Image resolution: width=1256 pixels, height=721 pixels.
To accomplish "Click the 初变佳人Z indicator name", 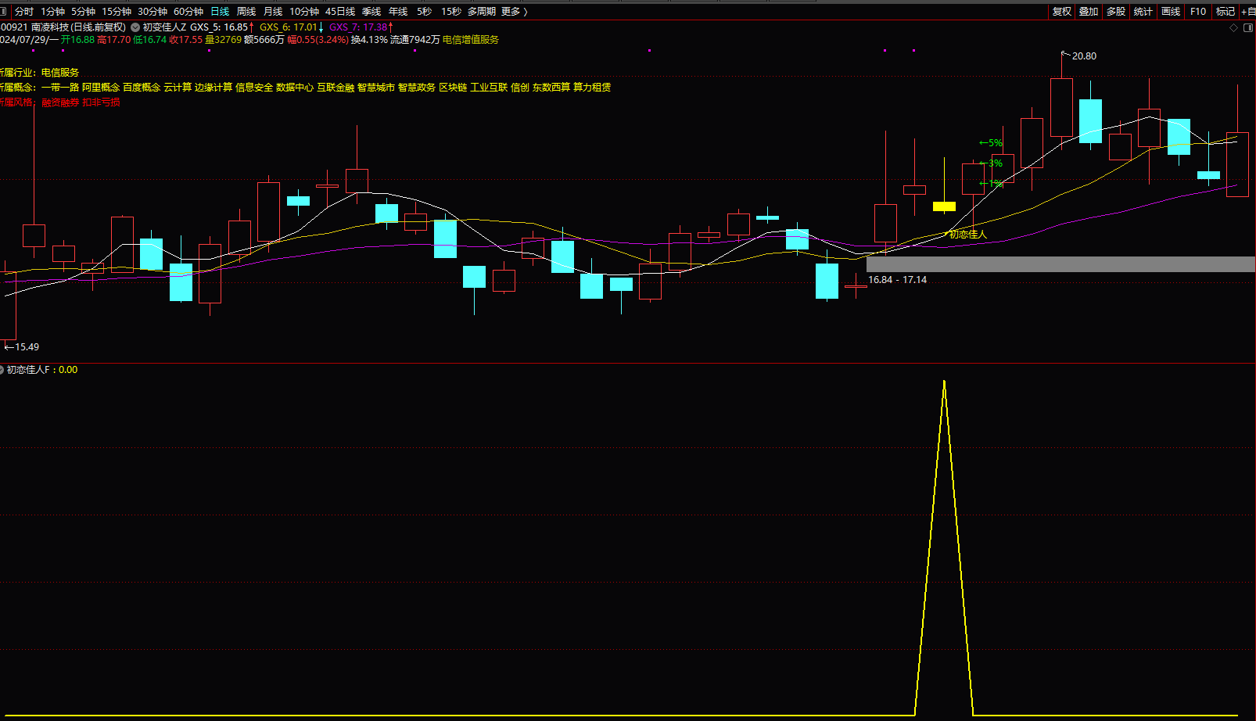I will coord(164,27).
